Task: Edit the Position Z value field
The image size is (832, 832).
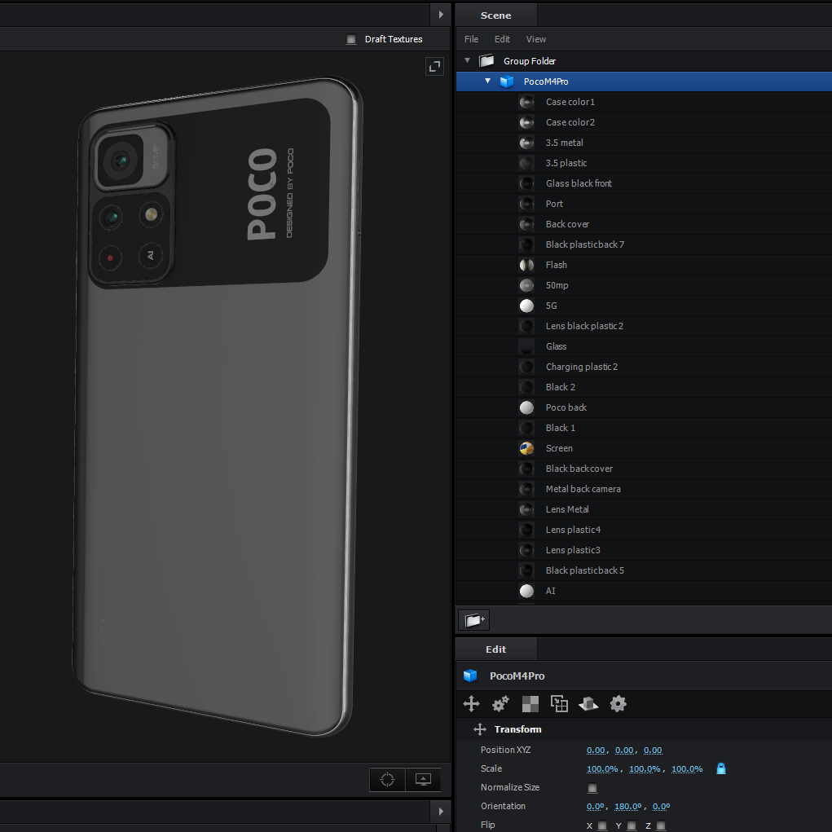Action: [653, 751]
